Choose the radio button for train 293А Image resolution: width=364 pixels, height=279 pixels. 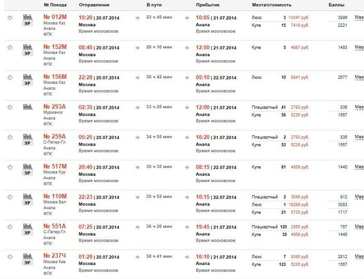click(10, 107)
